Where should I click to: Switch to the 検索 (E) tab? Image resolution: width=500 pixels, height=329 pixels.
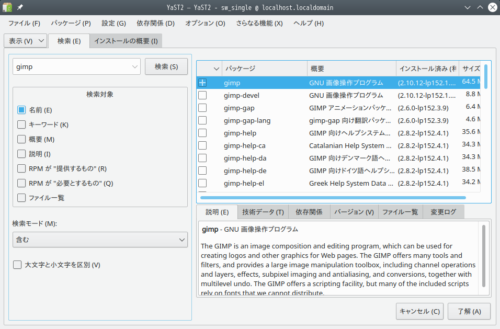point(69,41)
